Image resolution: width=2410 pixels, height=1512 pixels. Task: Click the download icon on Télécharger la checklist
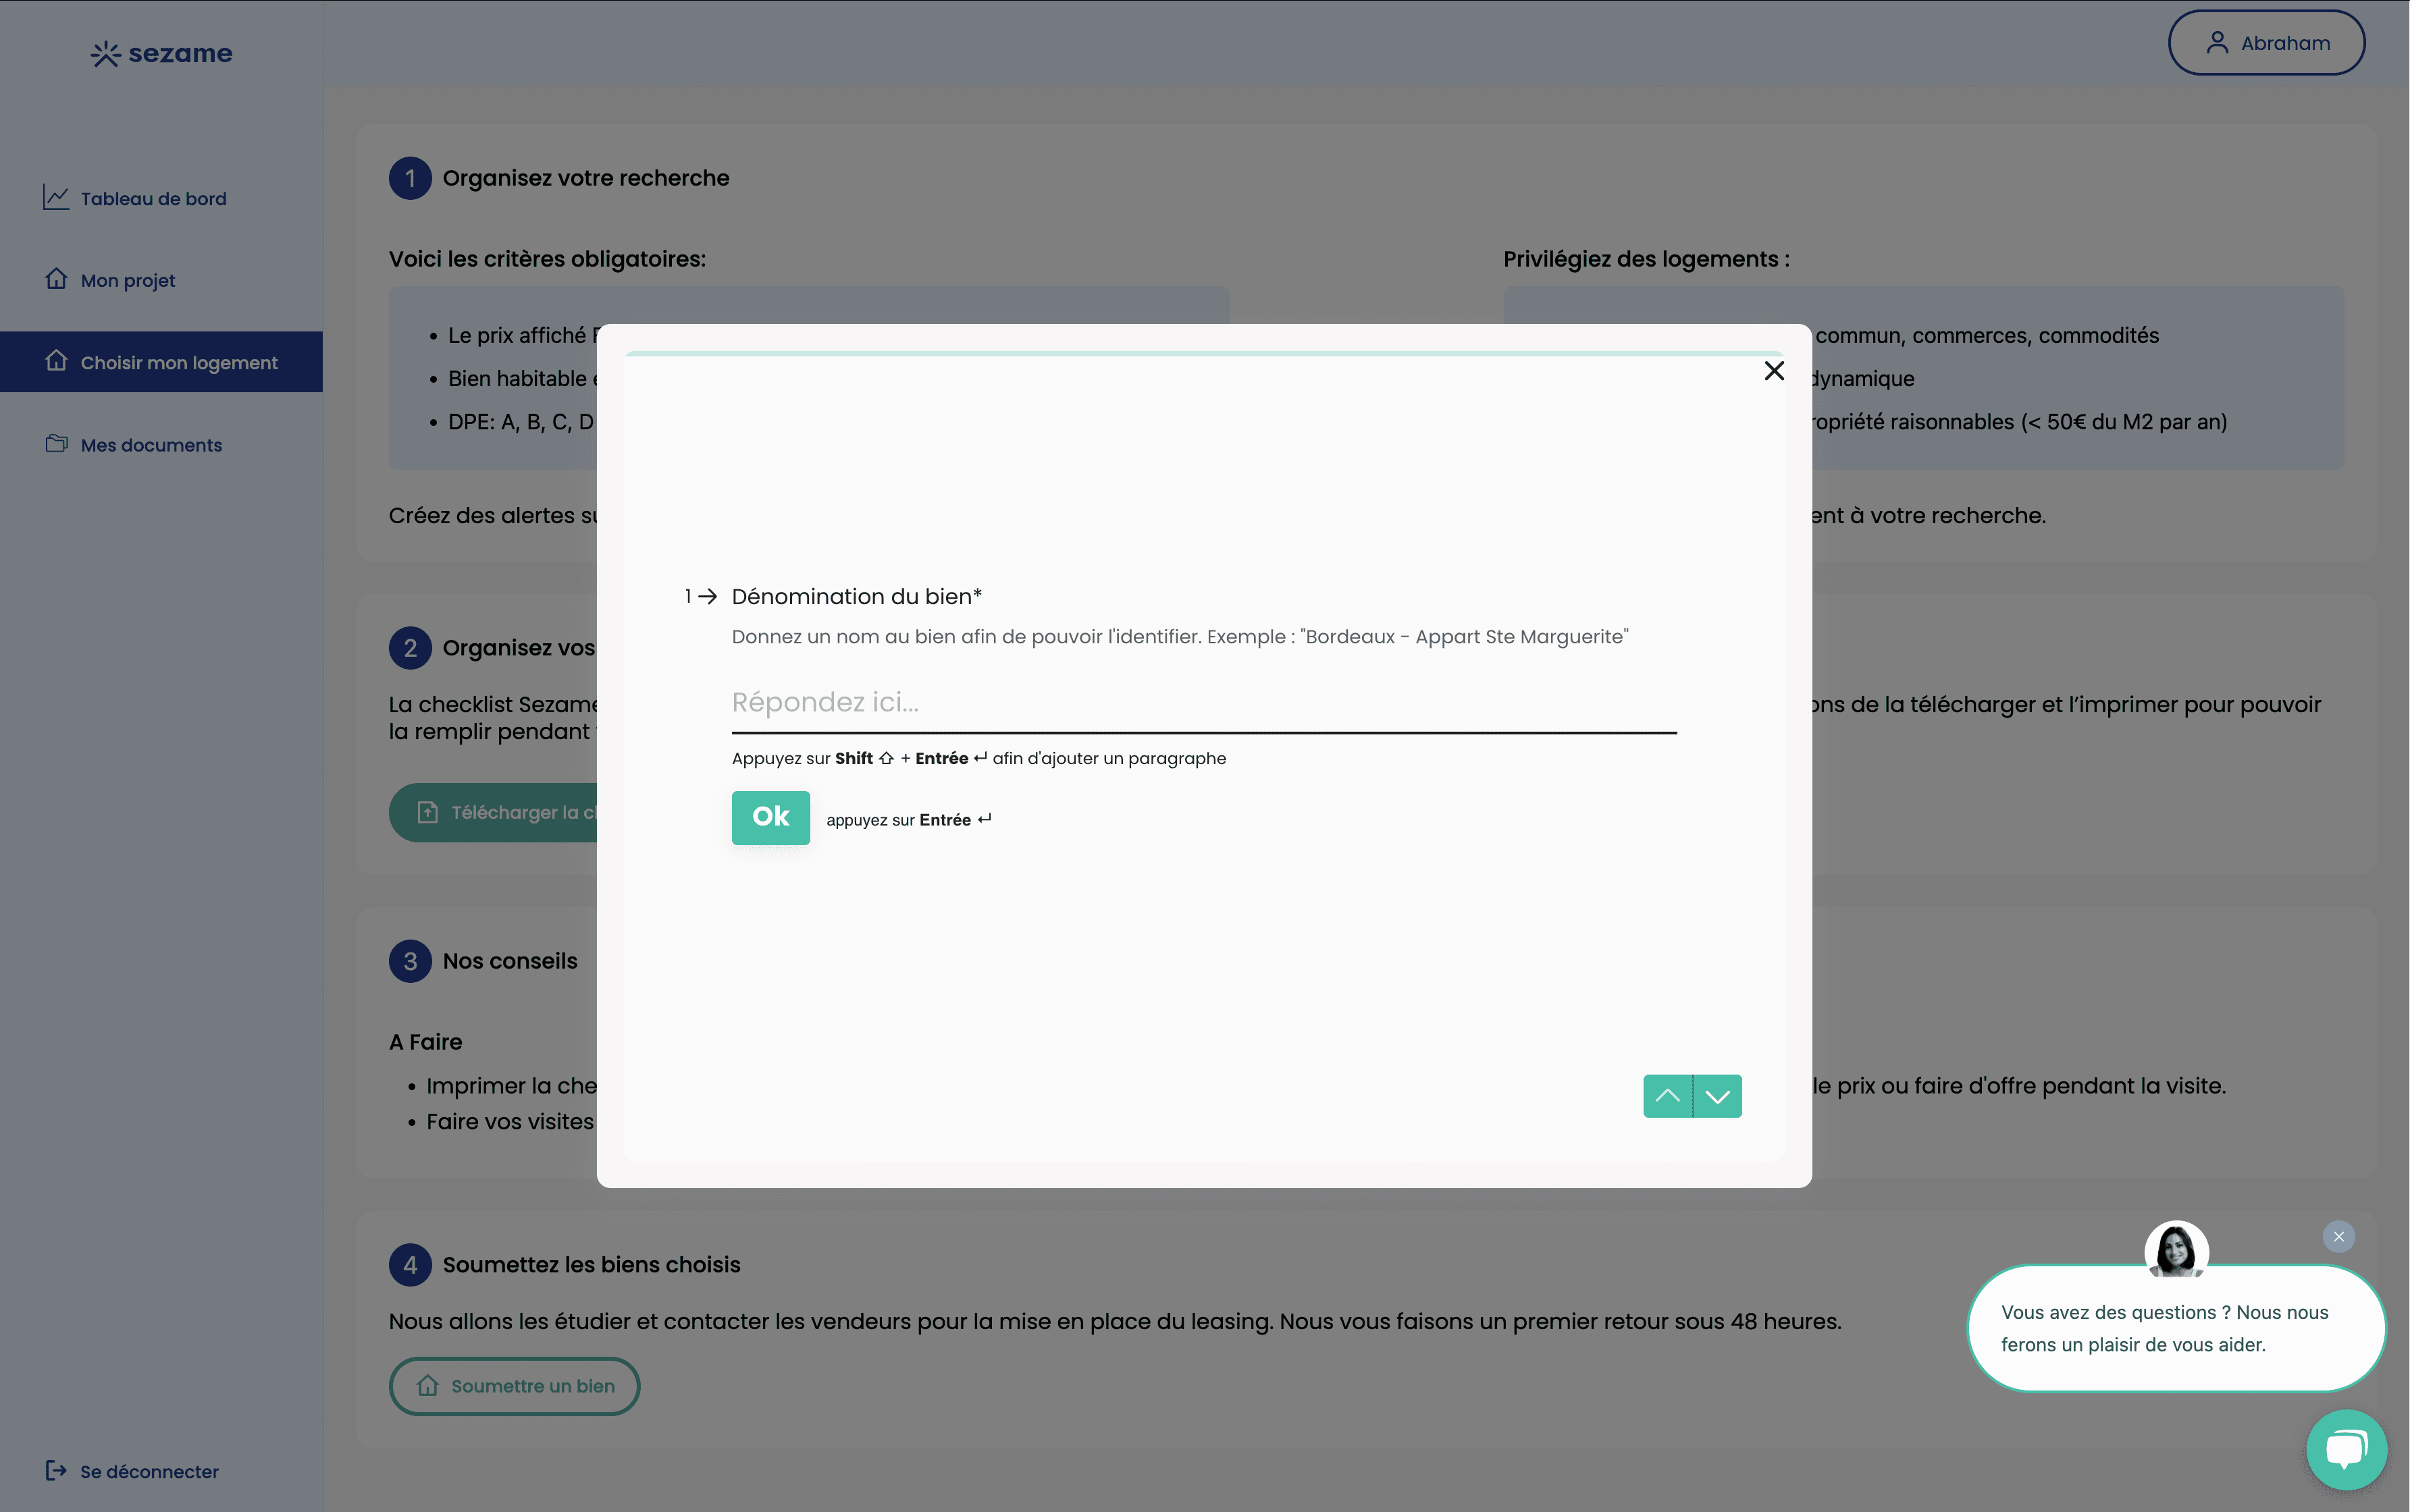(428, 812)
